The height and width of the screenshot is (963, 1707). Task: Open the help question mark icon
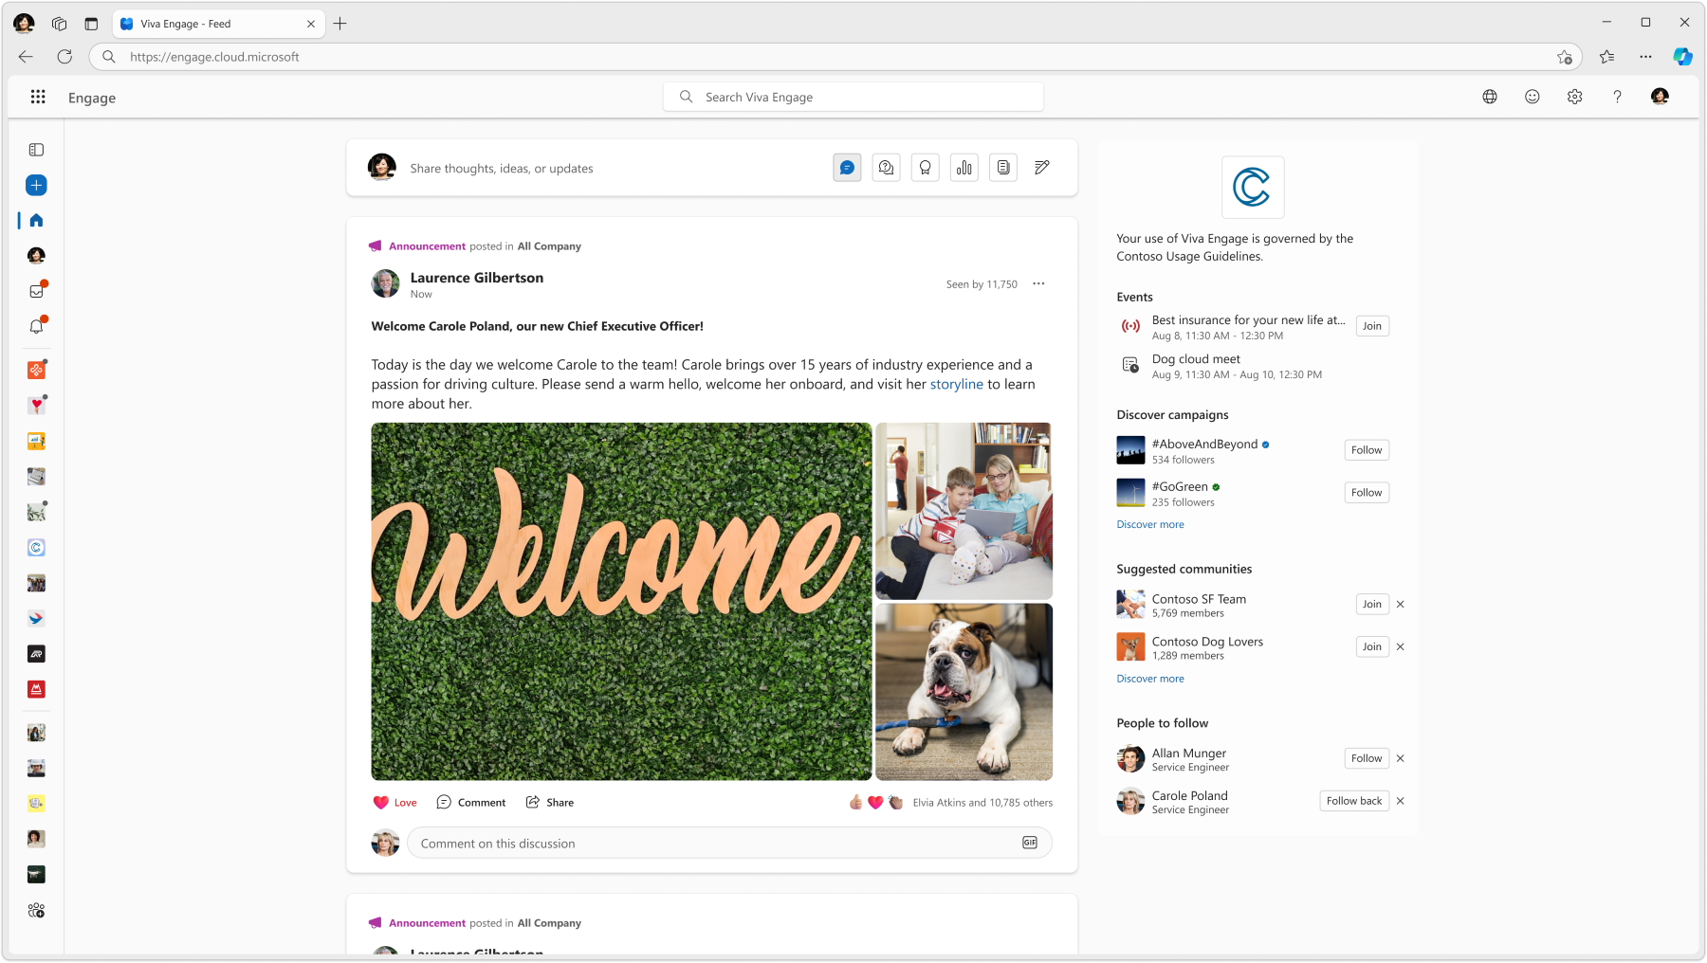[1617, 97]
